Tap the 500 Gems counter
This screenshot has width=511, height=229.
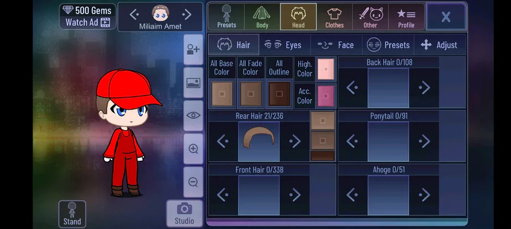point(87,10)
